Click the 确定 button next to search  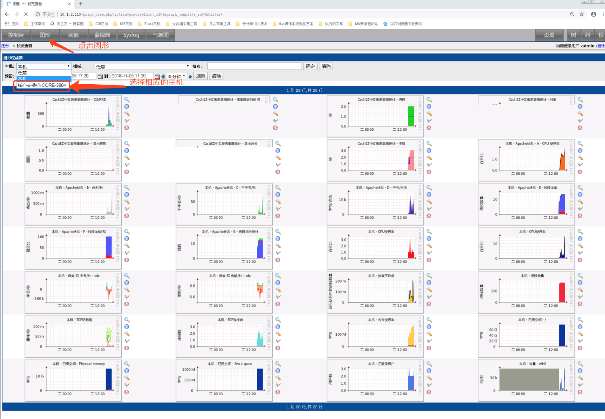click(310, 66)
